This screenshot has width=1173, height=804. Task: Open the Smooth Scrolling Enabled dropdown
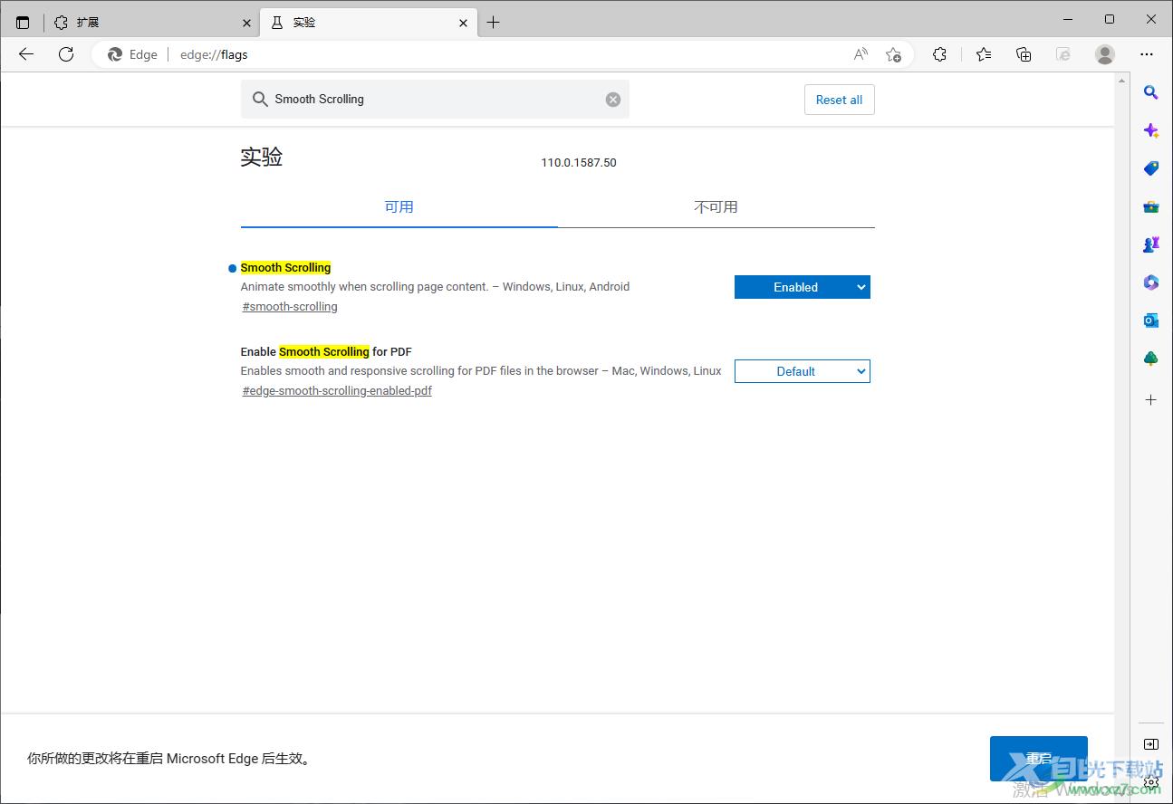coord(802,287)
